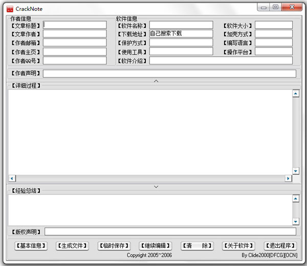Image resolution: width=307 pixels, height=266 pixels.
Task: Click the 【清 除】 clear button
Action: point(197,246)
